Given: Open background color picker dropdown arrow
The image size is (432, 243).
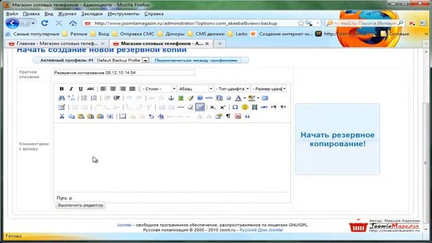Looking at the screenshot, I should tap(258, 98).
